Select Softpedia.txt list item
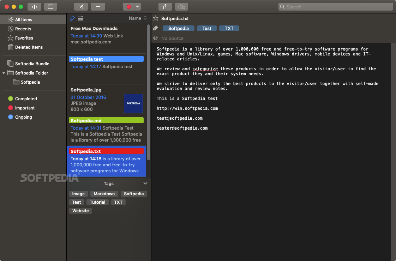Screen dimensions: 396x261 pos(106,161)
